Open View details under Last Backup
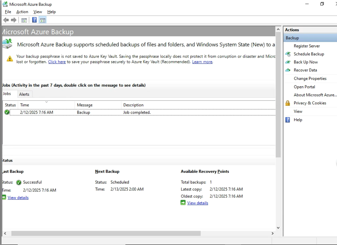Screen dimensions: 337x245 point(18,197)
